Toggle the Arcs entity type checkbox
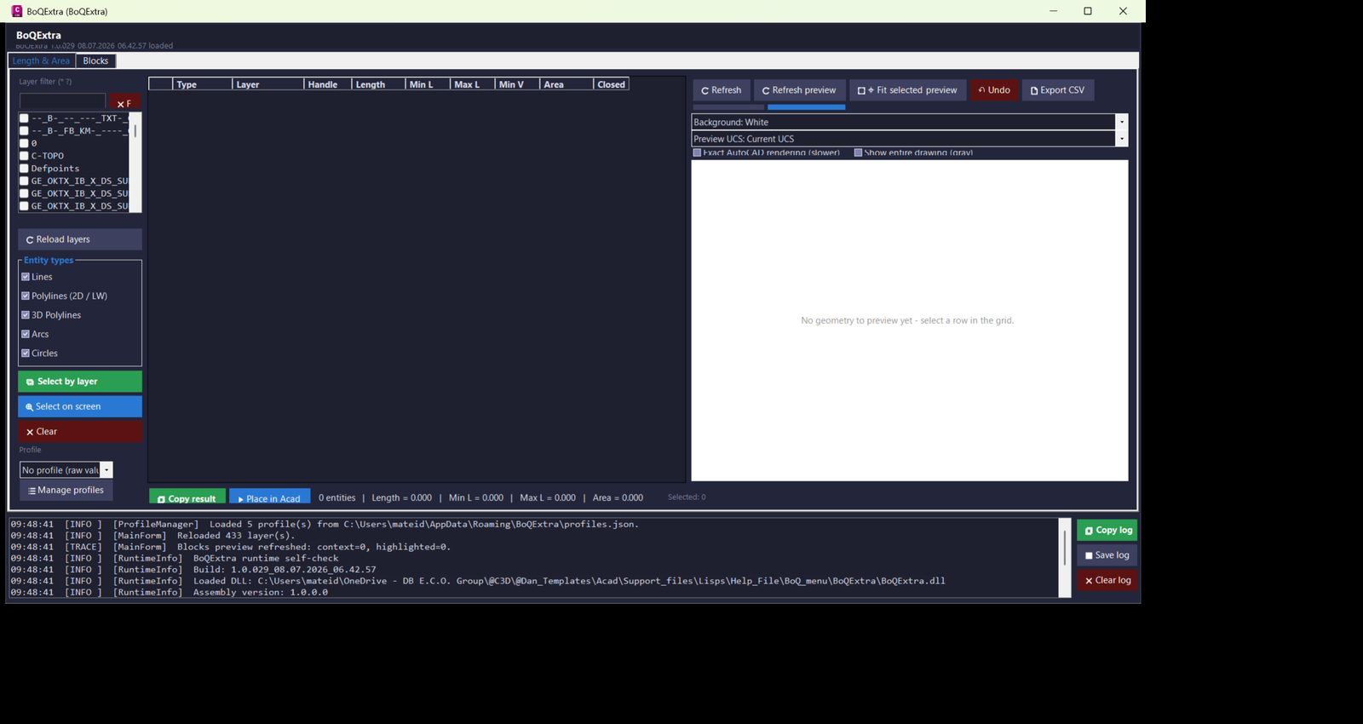Viewport: 1363px width, 724px height. (x=26, y=334)
